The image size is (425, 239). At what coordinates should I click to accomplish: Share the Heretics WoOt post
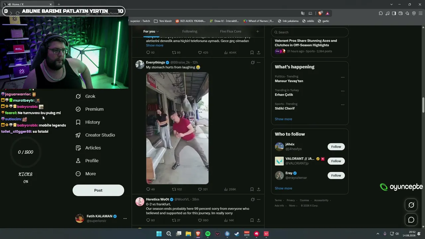[259, 220]
